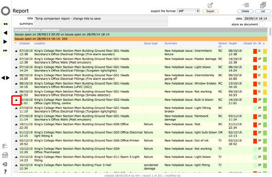
Task: Click the 'record 1 of 201' footer text
Action: (x=152, y=176)
